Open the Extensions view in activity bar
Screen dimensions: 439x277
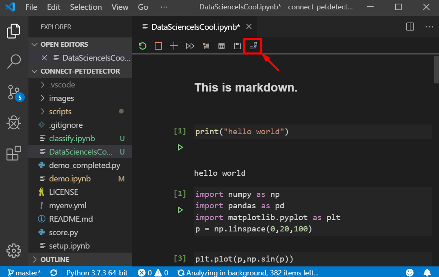click(x=14, y=153)
